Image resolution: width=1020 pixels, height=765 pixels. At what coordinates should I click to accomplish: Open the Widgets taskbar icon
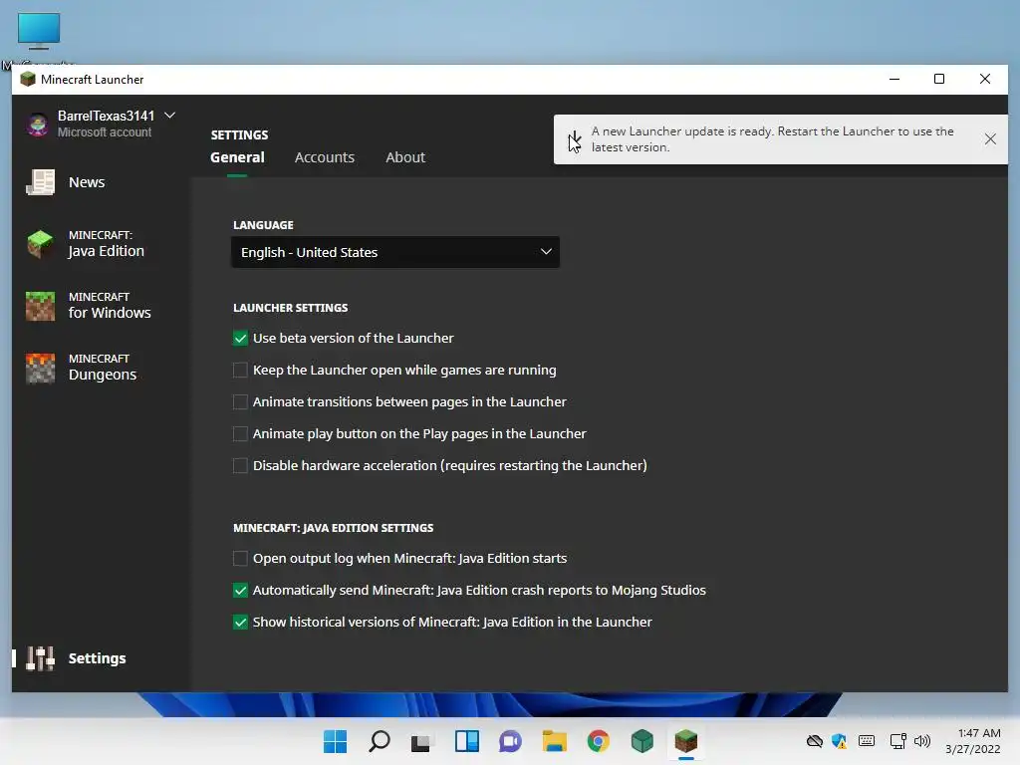tap(467, 741)
